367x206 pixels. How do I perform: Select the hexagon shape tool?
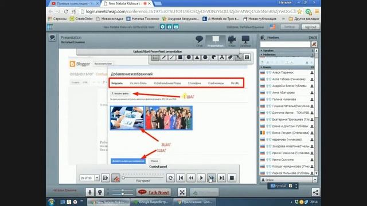(205, 57)
